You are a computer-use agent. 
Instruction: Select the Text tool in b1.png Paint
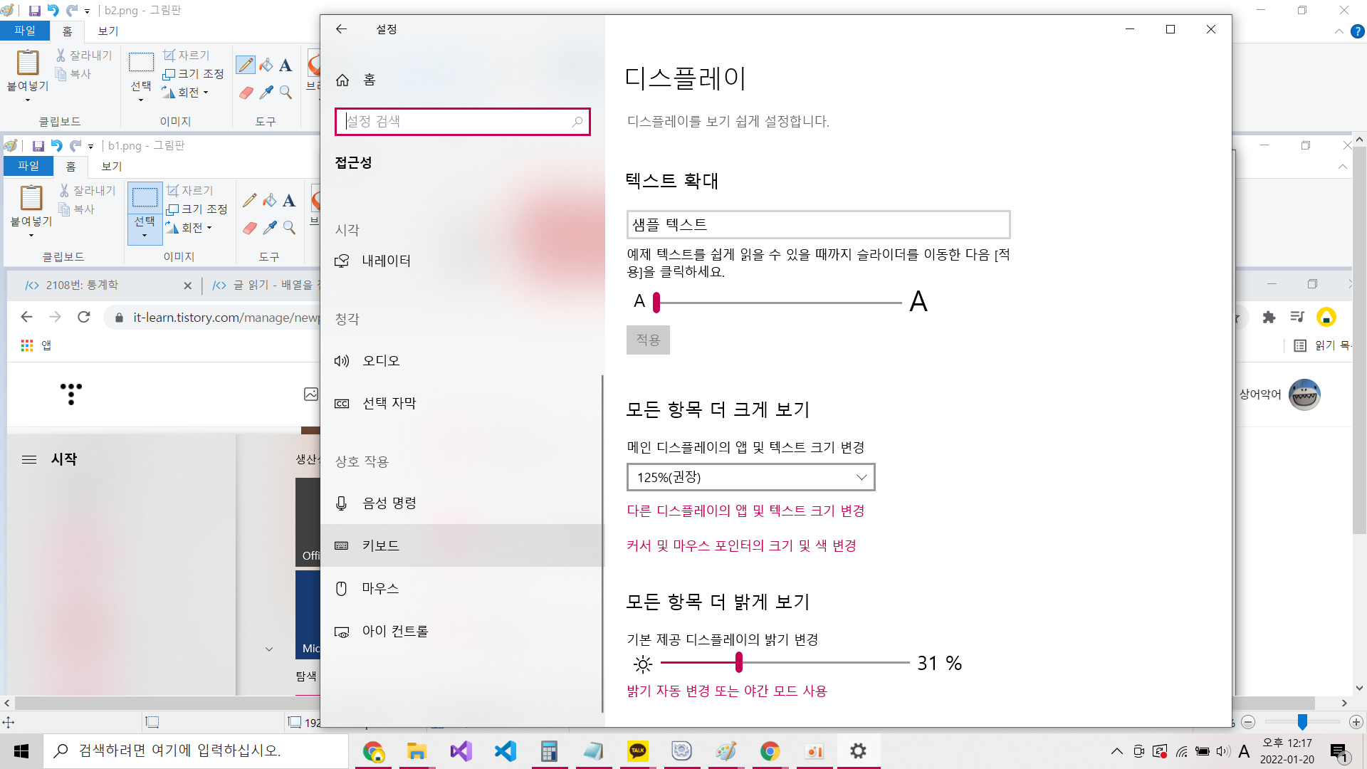tap(289, 201)
